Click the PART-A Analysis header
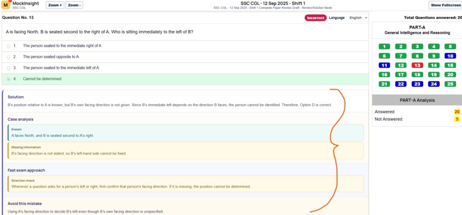Image resolution: width=462 pixels, height=215 pixels. click(417, 100)
